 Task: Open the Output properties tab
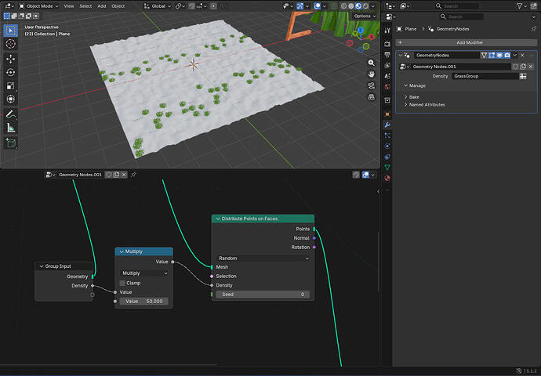(x=387, y=55)
